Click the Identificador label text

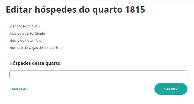[x=20, y=26]
